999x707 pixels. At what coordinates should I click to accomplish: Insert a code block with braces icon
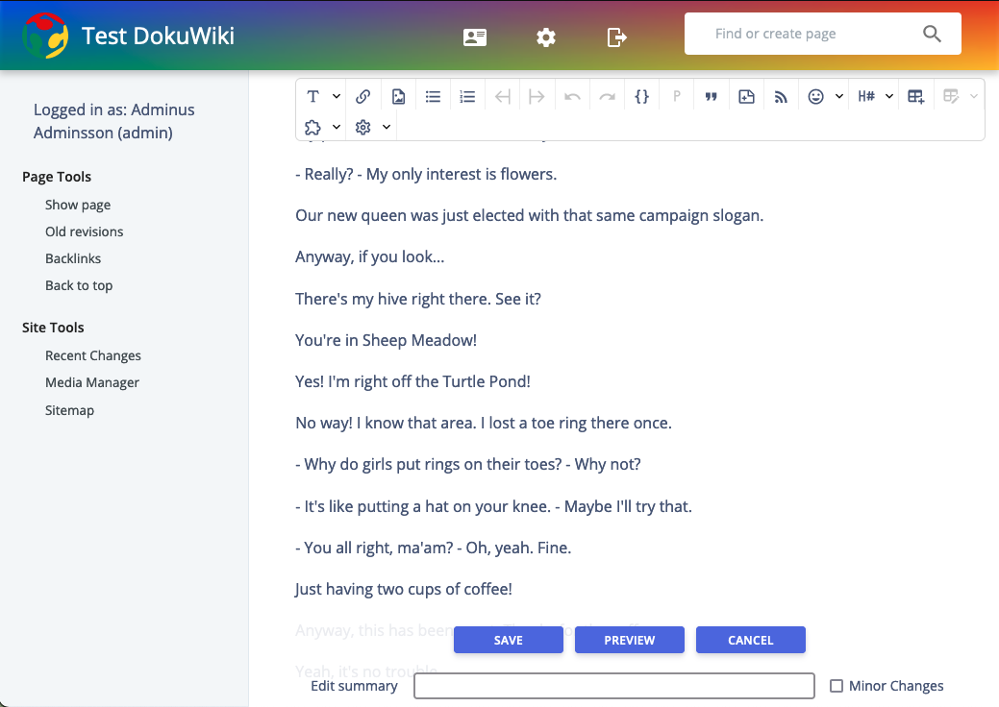[641, 96]
